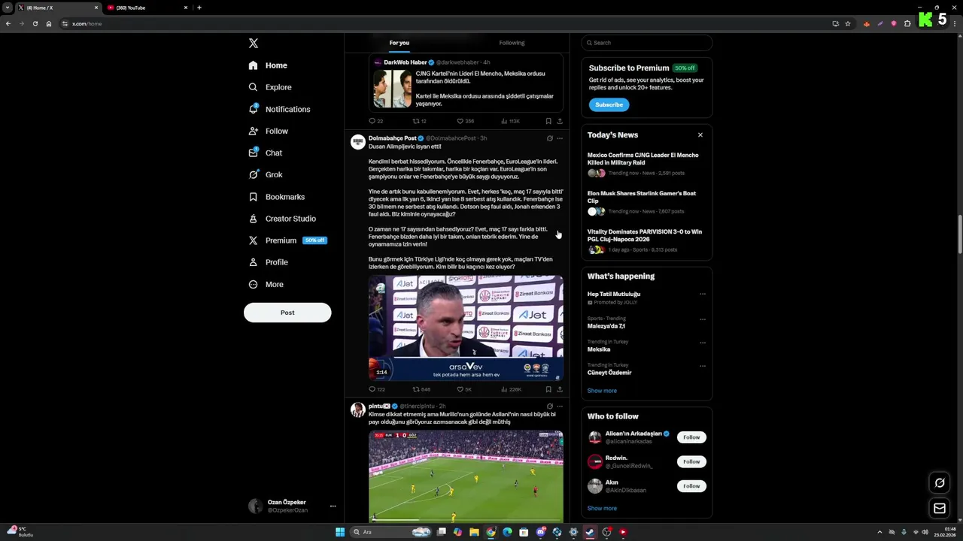Open the floating messages button
Screen dimensions: 963x541
940,509
